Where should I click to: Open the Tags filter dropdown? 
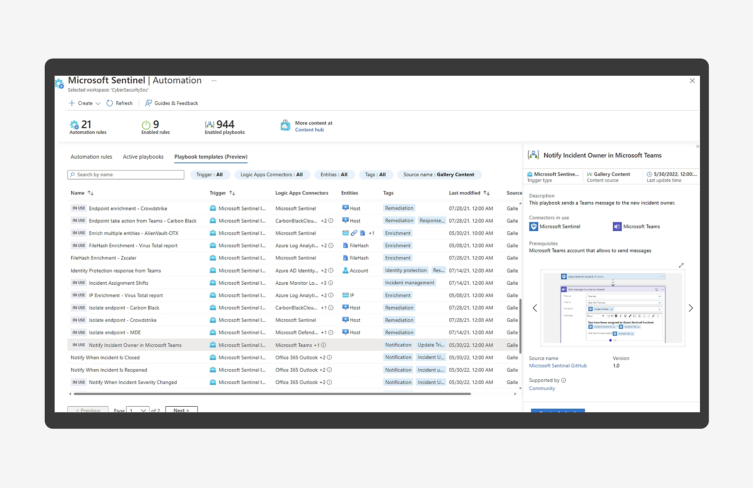pos(375,175)
